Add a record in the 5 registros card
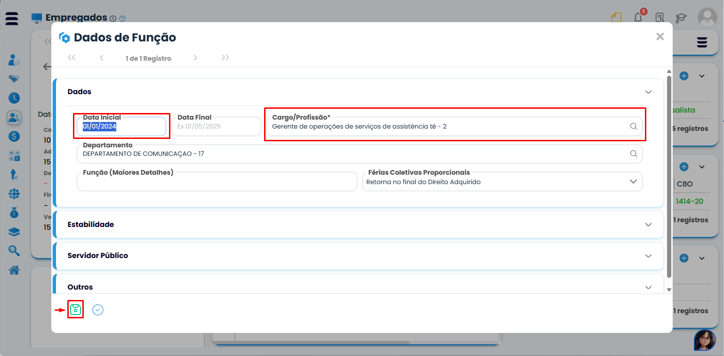This screenshot has height=356, width=724. 684,76
